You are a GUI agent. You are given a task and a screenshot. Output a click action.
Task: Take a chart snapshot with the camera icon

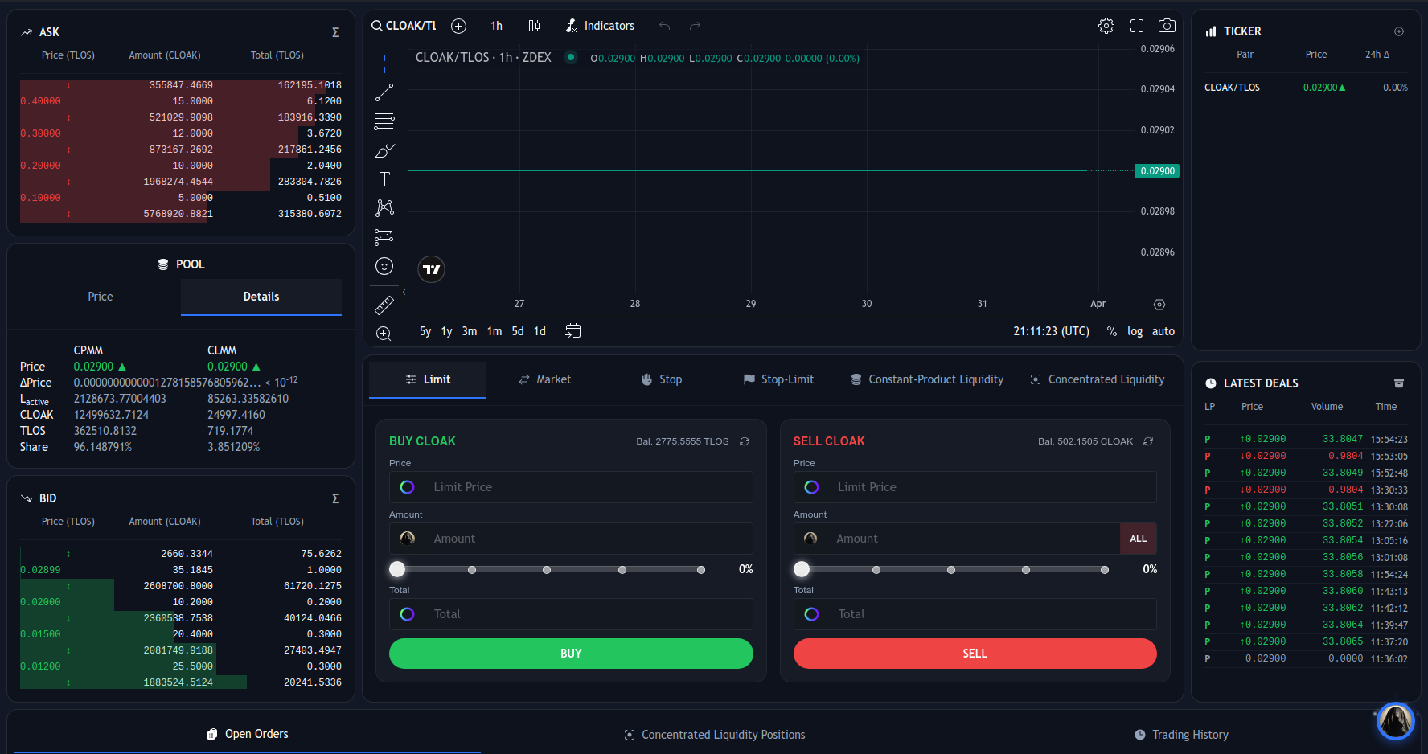tap(1167, 25)
